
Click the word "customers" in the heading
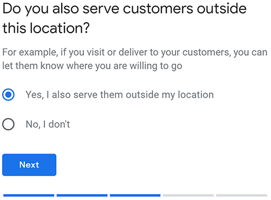[x=158, y=9]
